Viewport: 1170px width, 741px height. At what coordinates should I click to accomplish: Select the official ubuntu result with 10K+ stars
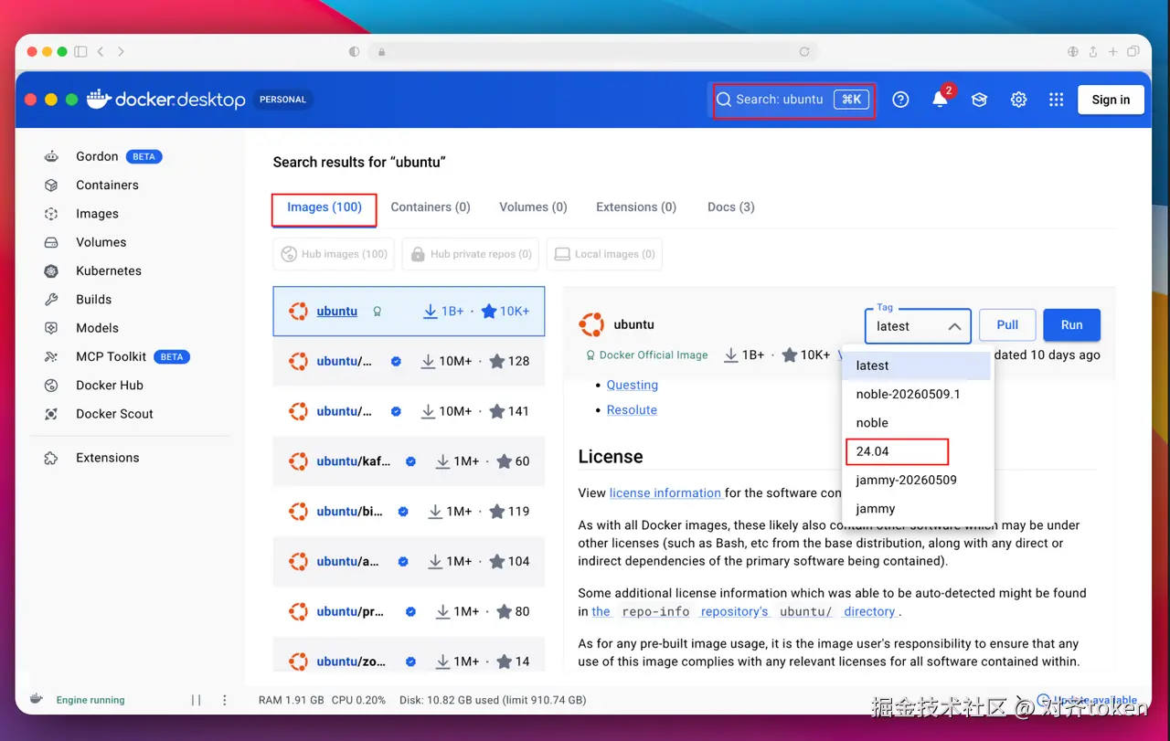[x=409, y=312]
